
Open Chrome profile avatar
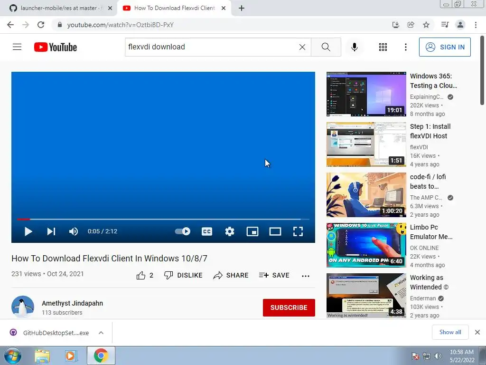pos(460,25)
